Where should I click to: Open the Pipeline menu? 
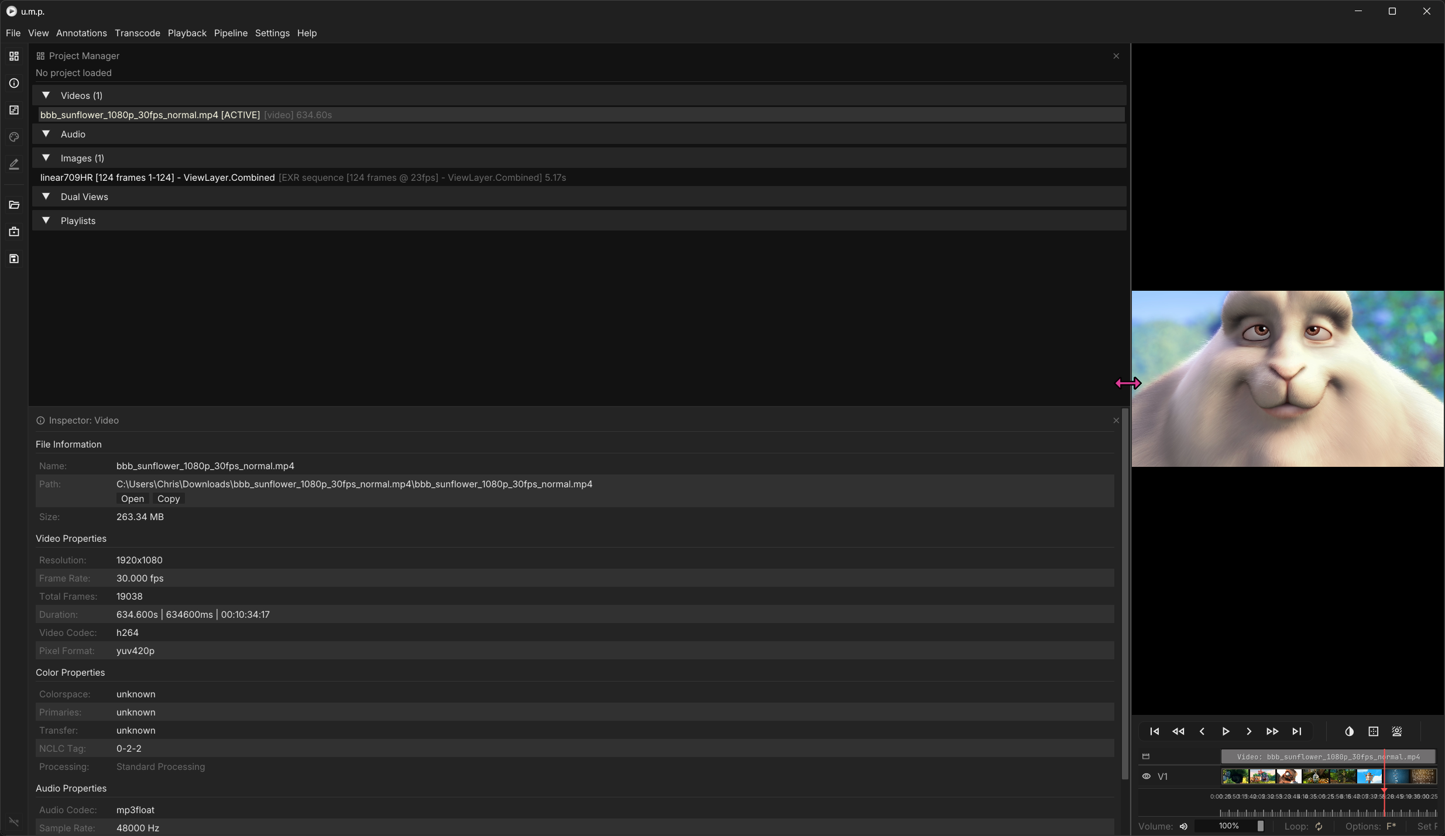coord(231,33)
